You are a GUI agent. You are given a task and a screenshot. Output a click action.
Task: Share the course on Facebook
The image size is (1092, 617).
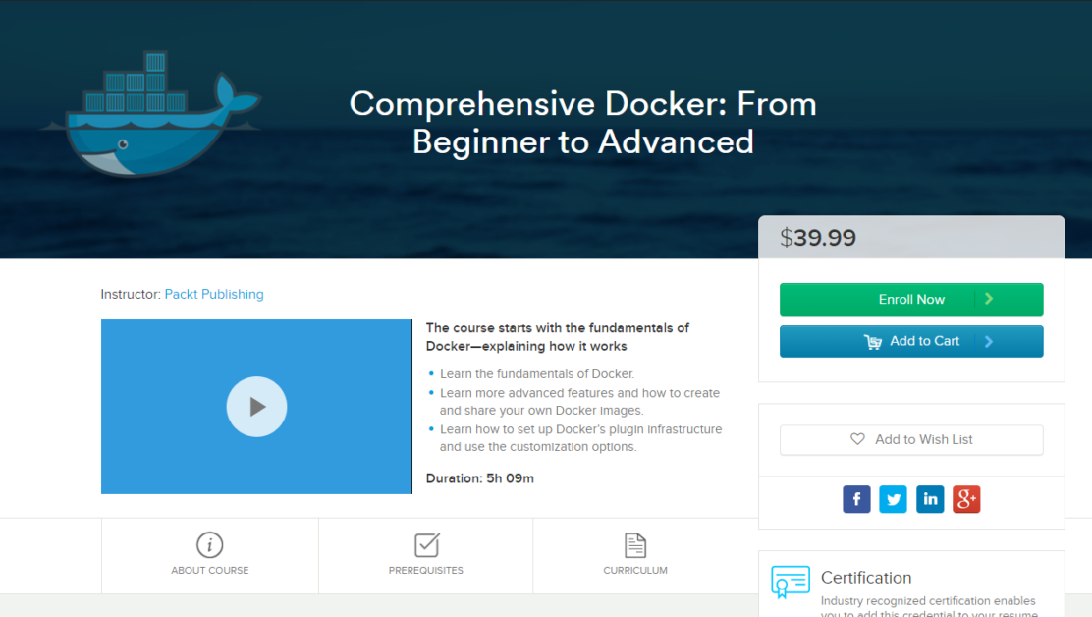[x=856, y=499]
